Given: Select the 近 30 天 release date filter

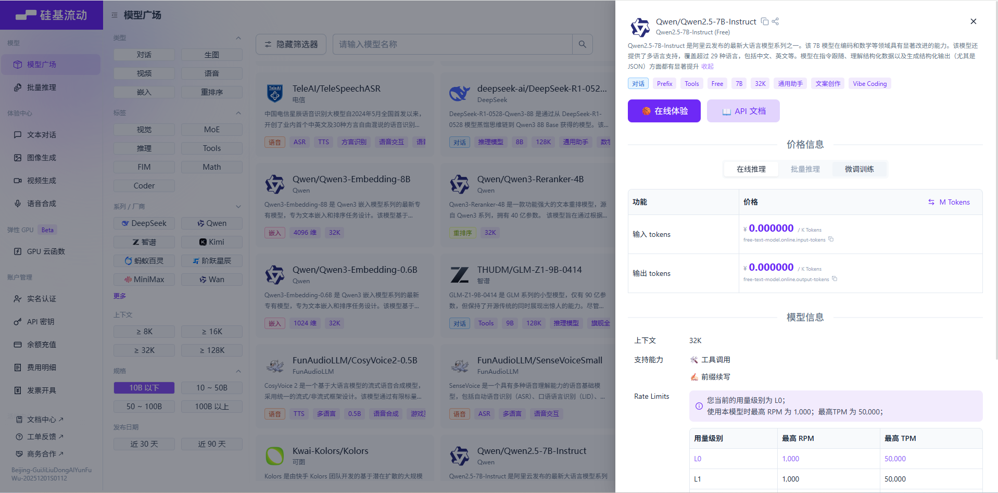Looking at the screenshot, I should (144, 444).
